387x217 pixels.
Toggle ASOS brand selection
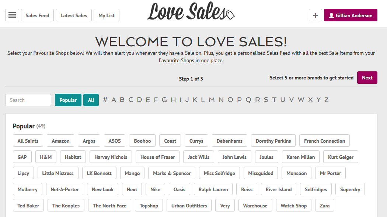coord(115,140)
